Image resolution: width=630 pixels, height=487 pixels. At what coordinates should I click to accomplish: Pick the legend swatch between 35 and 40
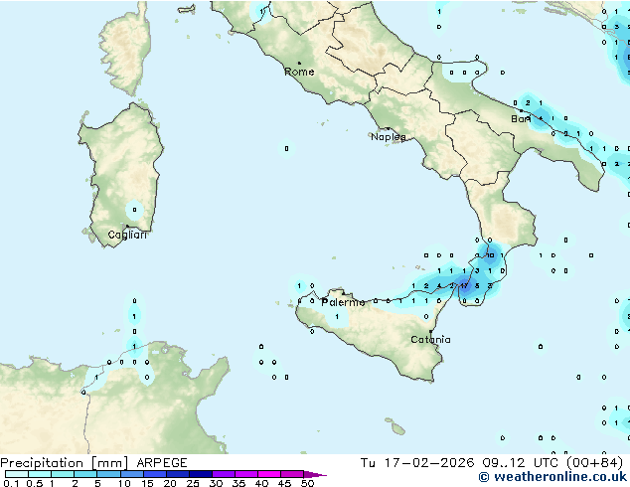(246, 474)
